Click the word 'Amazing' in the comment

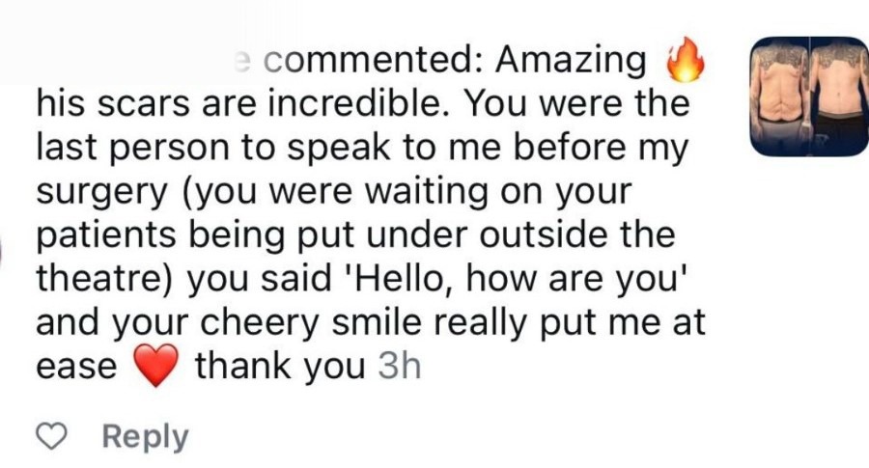(572, 61)
